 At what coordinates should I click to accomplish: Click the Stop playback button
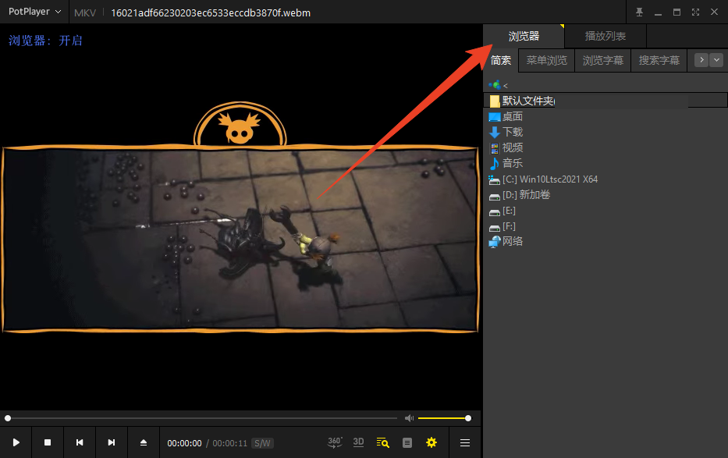point(48,442)
